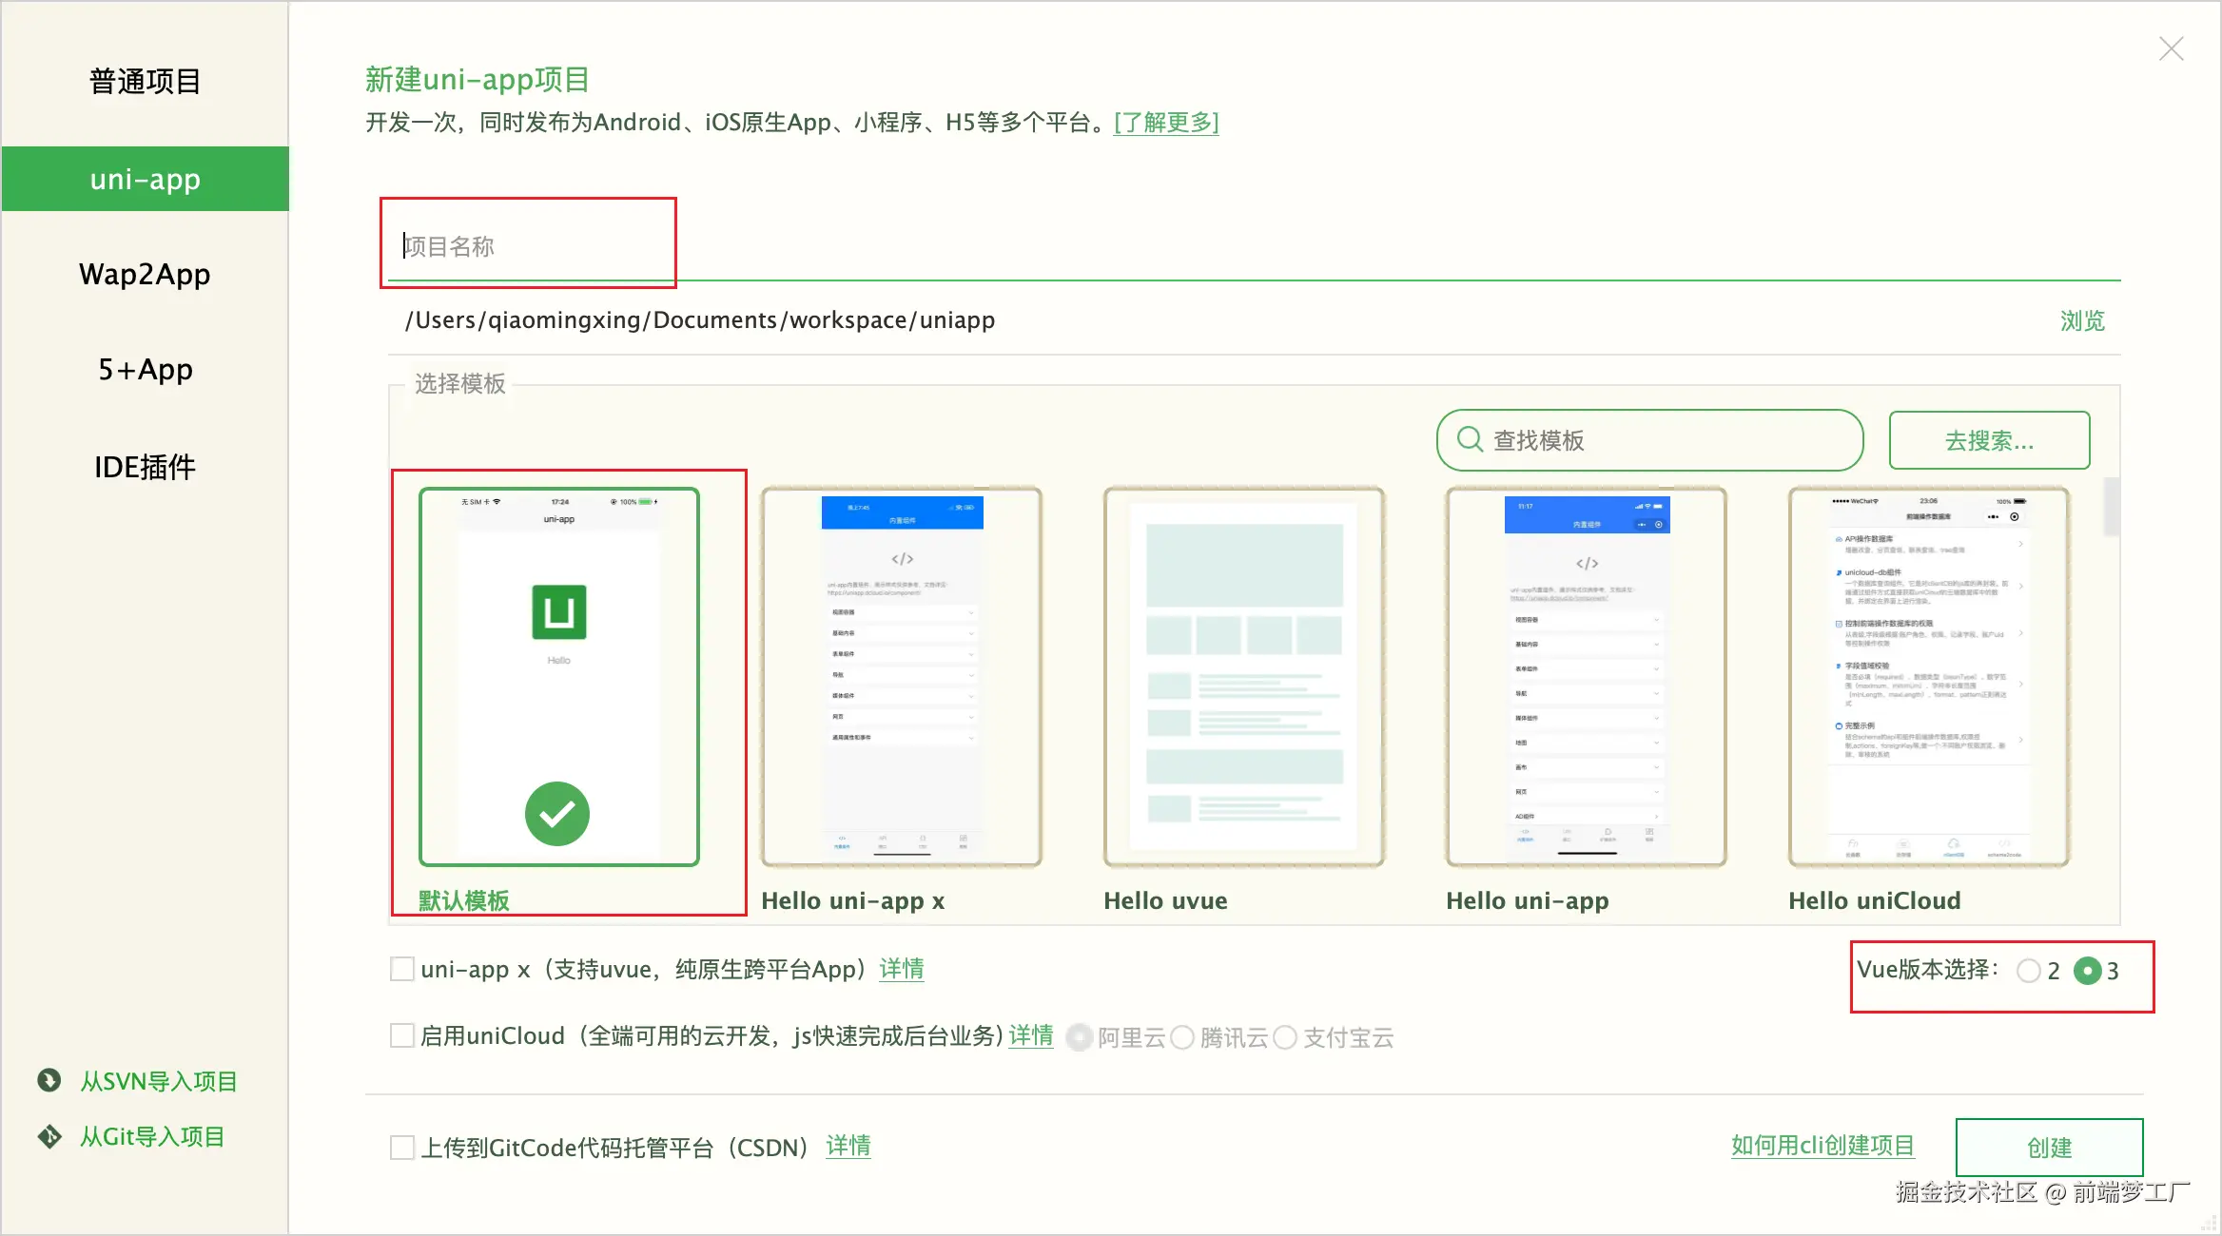Image resolution: width=2222 pixels, height=1236 pixels.
Task: Select Vue version 3 radio button
Action: 2087,971
